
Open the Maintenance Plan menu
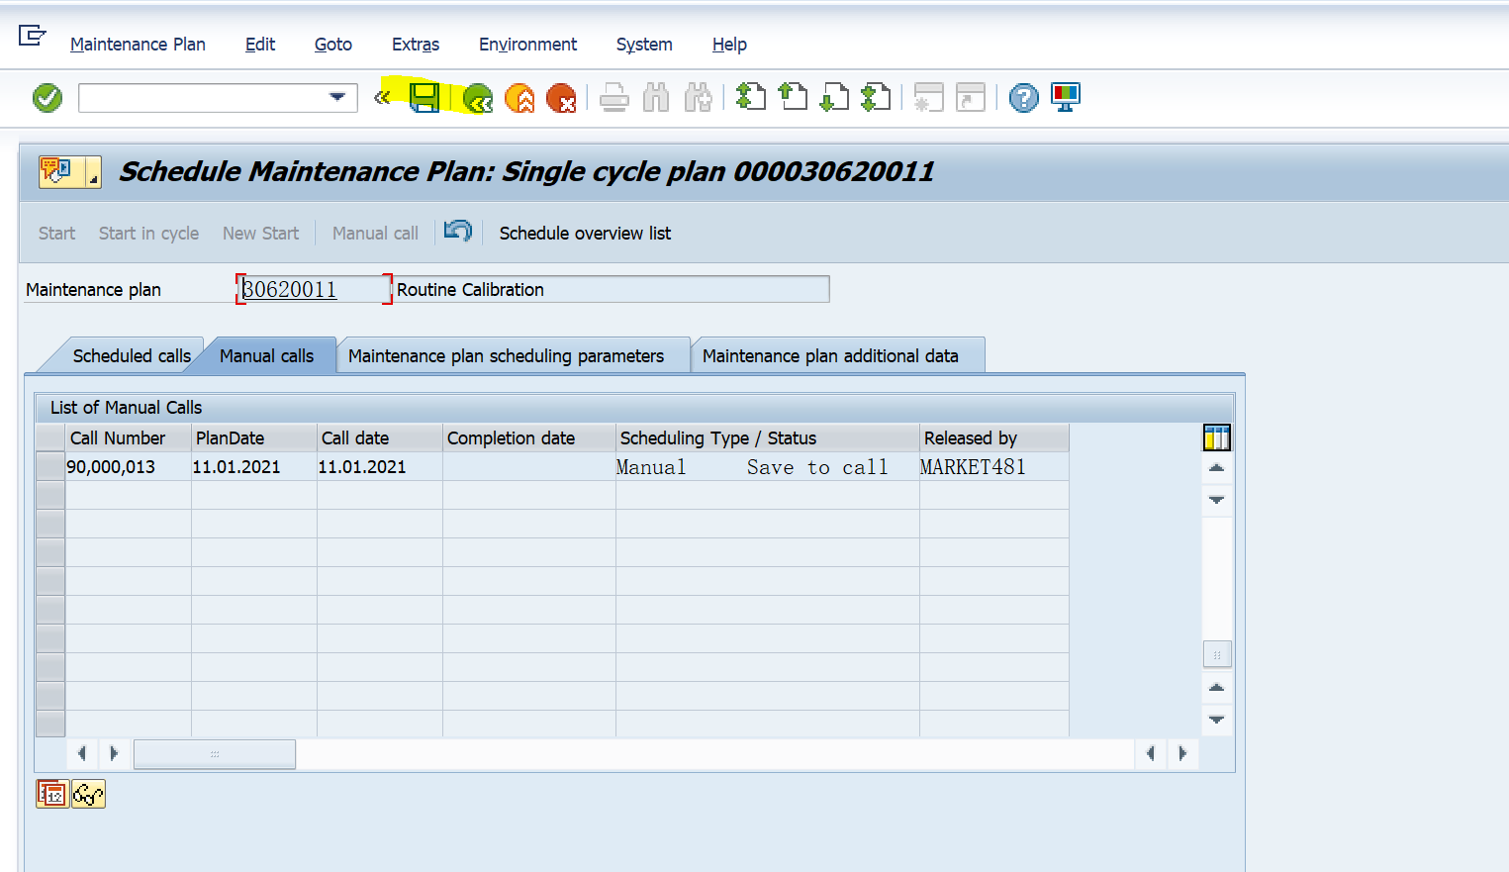click(x=138, y=45)
